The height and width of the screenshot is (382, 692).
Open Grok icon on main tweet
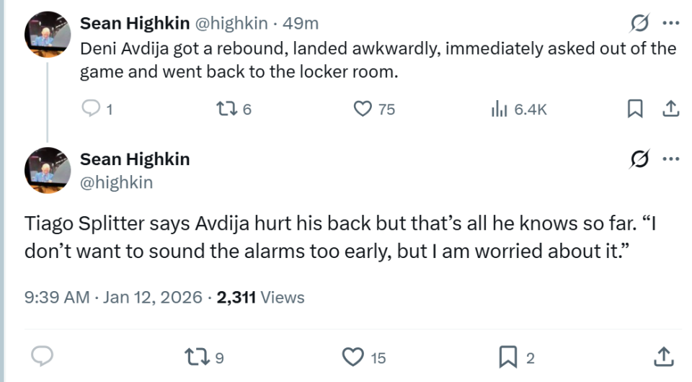pyautogui.click(x=638, y=159)
